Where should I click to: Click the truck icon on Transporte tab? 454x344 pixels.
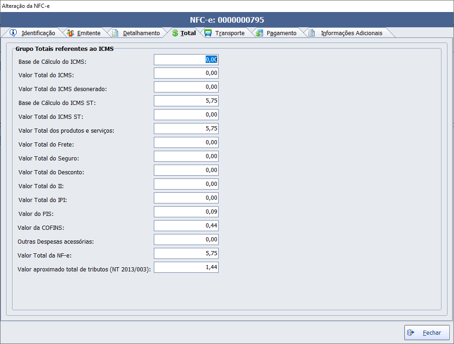click(208, 33)
